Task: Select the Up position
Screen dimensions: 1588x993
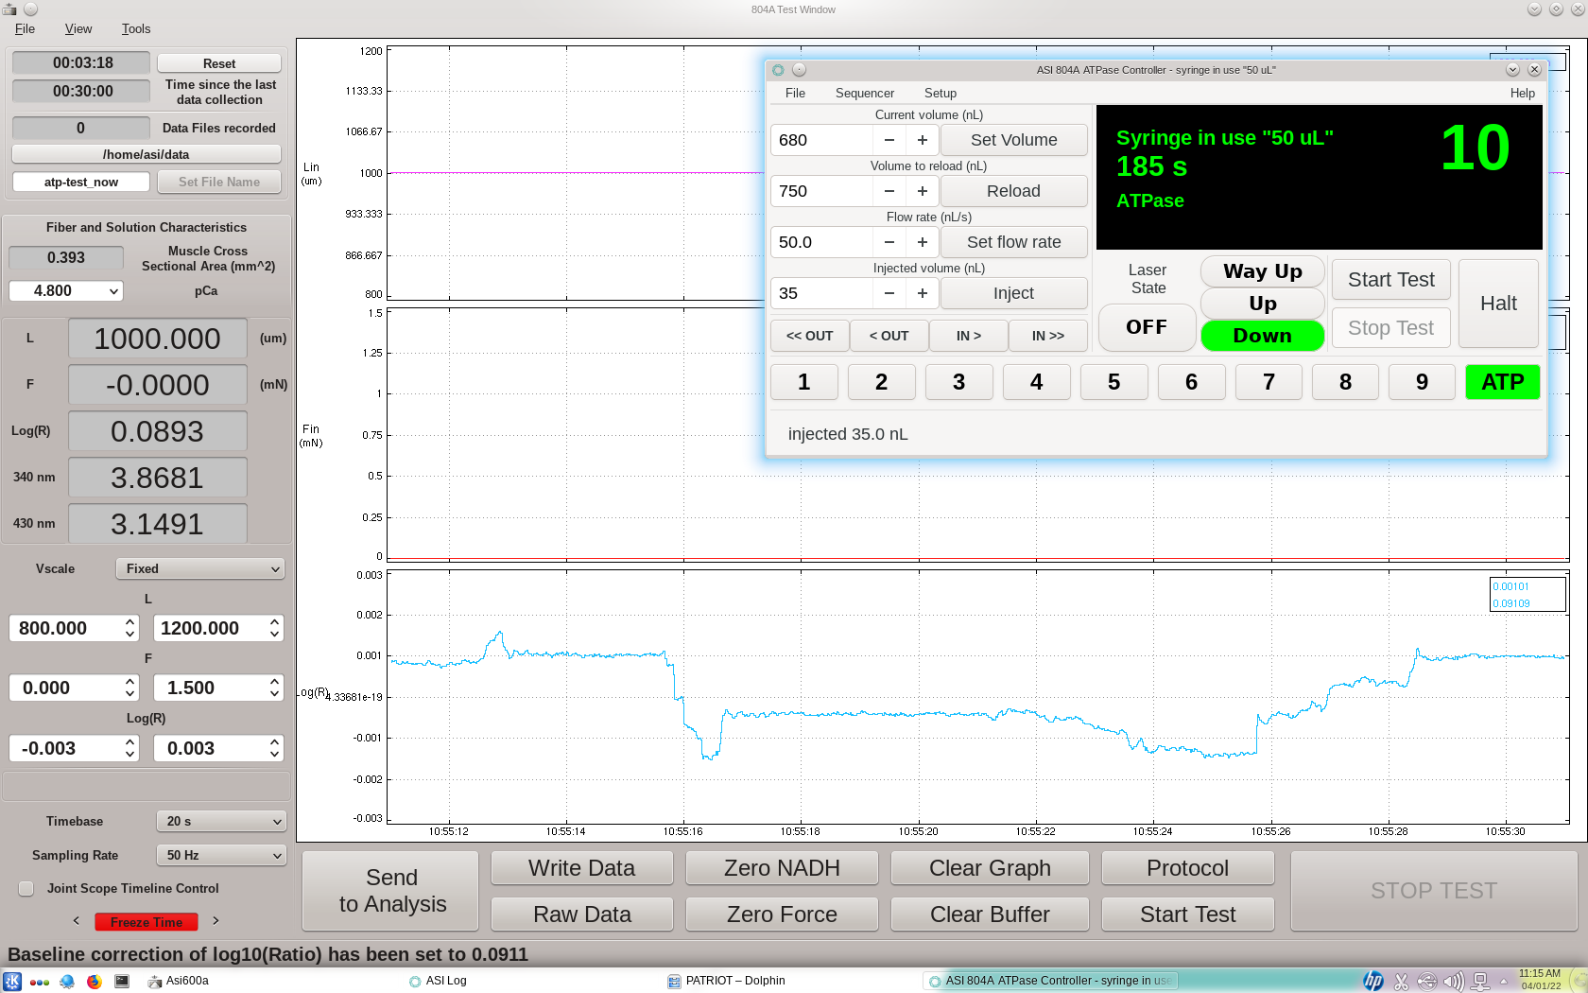Action: [1262, 304]
